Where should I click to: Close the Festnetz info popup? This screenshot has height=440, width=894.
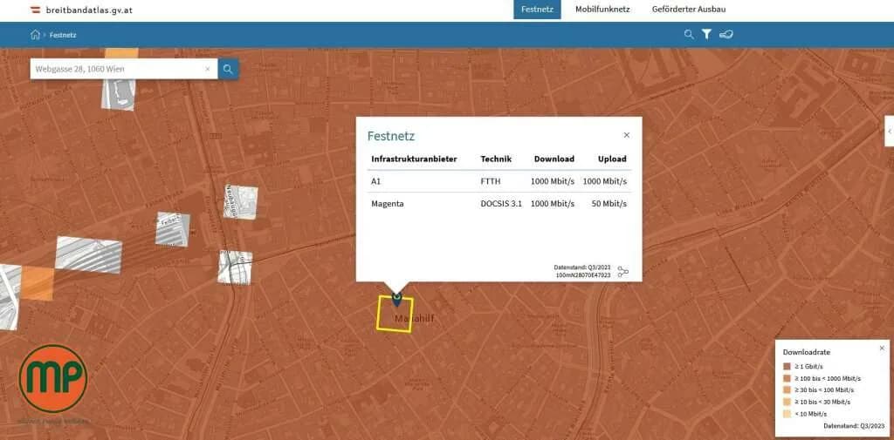coord(627,135)
